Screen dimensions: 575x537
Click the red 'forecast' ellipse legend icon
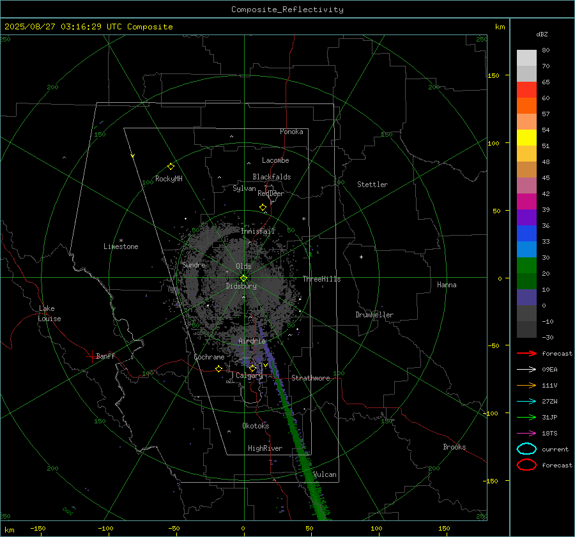coord(526,465)
